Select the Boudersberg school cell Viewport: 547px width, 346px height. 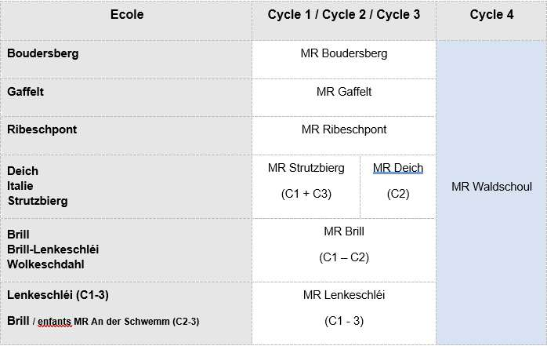click(x=43, y=54)
